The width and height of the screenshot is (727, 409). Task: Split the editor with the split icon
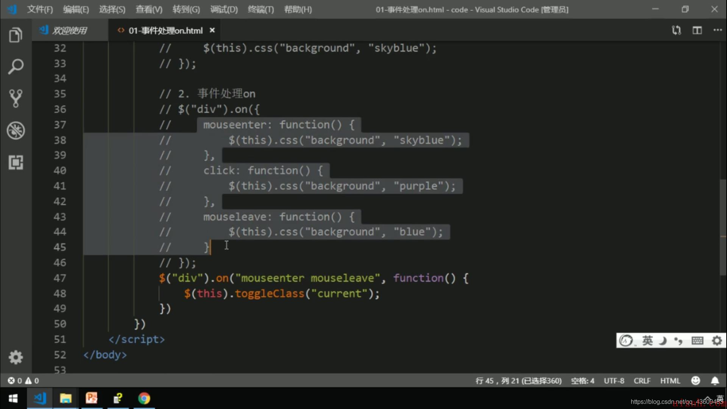tap(697, 30)
